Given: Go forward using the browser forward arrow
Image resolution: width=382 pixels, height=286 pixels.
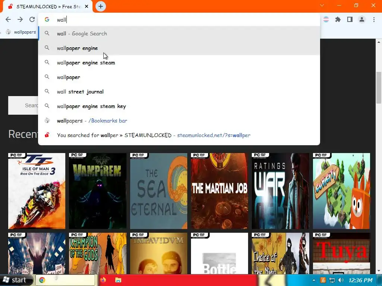Looking at the screenshot, I should (x=20, y=19).
